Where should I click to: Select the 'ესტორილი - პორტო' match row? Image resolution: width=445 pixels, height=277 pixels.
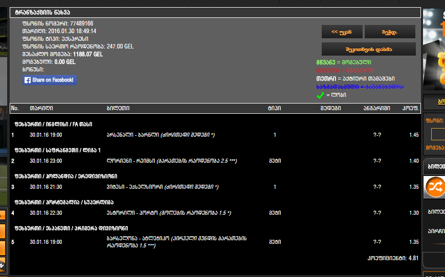click(x=215, y=213)
